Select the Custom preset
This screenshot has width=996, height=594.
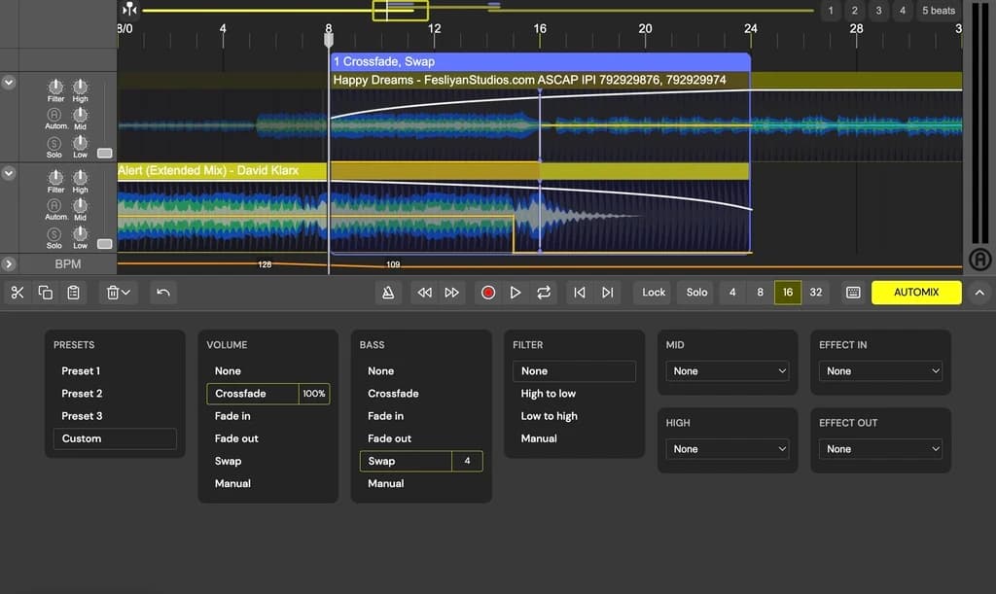coord(115,438)
